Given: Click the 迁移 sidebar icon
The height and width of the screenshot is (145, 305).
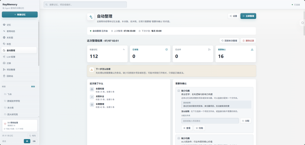Looking at the screenshot, I should [4, 63].
